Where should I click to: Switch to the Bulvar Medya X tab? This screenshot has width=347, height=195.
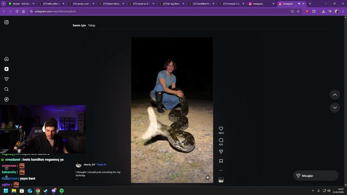[111, 4]
